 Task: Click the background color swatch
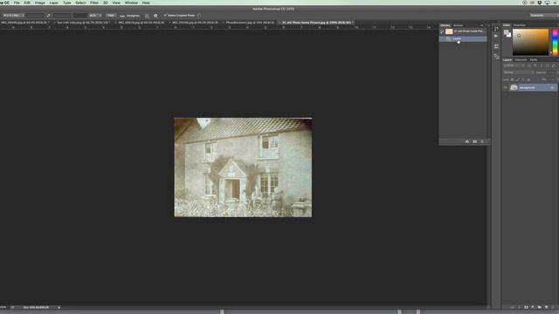coord(509,35)
